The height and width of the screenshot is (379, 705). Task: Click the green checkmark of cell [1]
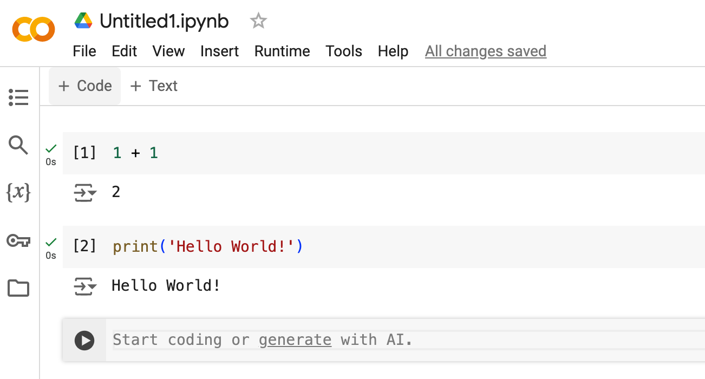51,148
